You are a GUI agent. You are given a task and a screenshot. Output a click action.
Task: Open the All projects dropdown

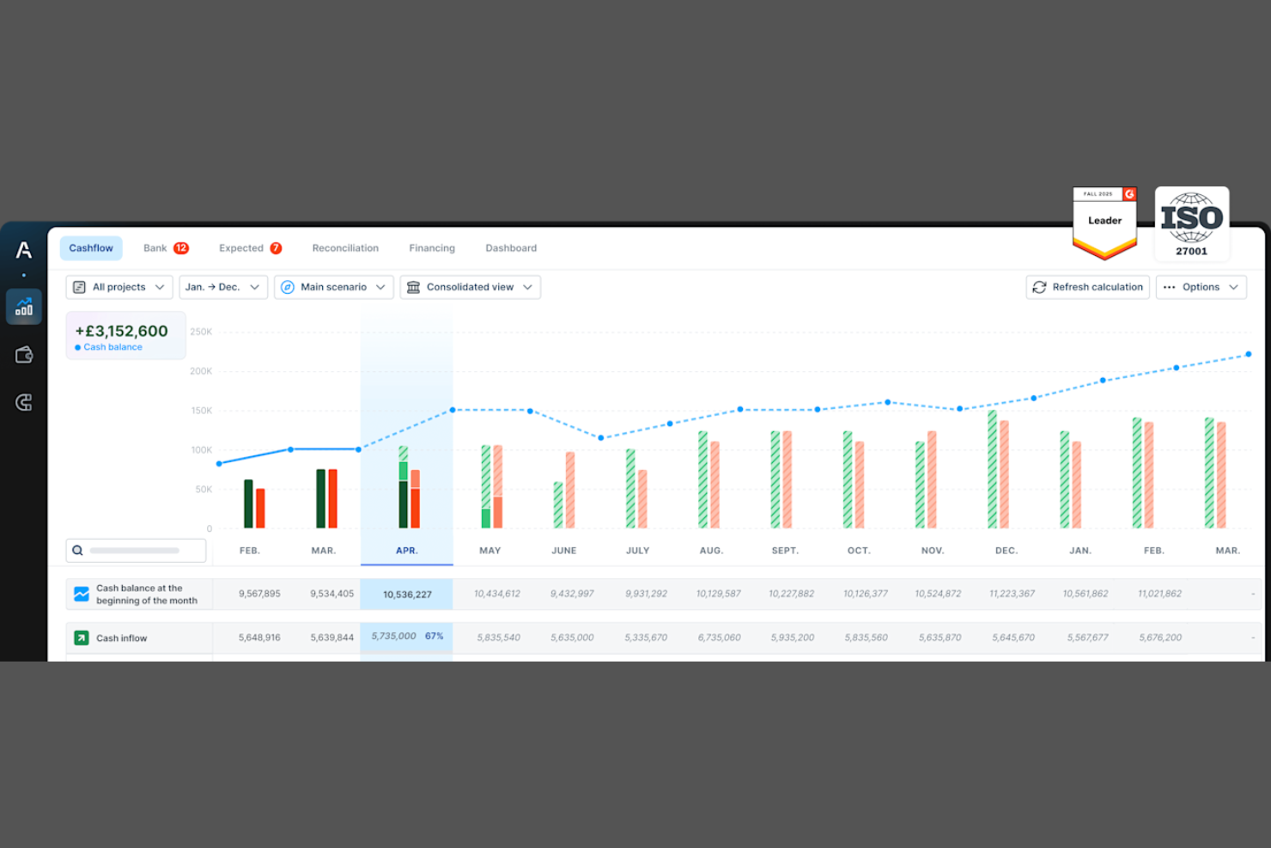coord(119,287)
